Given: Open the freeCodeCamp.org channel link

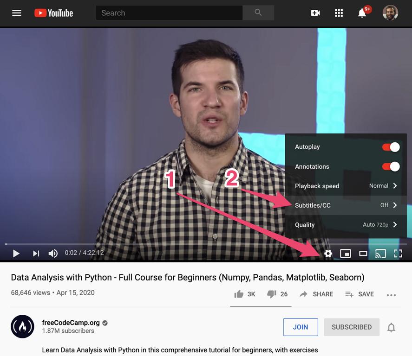Looking at the screenshot, I should click(71, 323).
